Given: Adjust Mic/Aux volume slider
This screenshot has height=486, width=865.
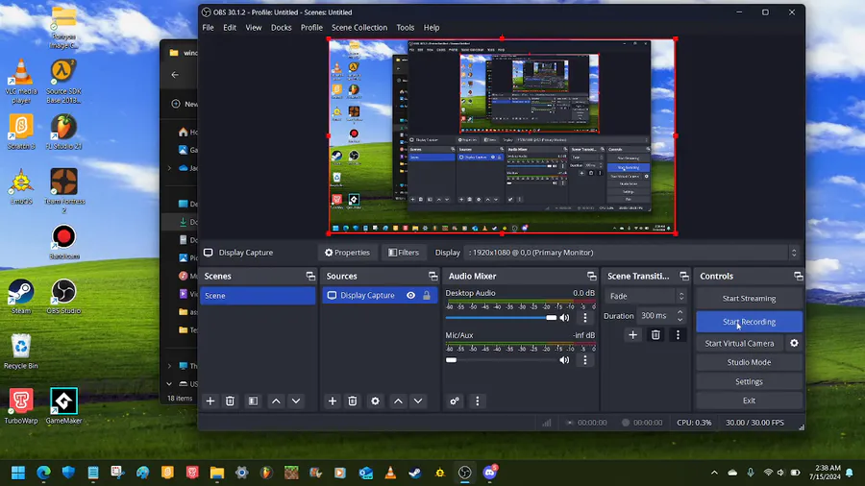Looking at the screenshot, I should tap(501, 360).
